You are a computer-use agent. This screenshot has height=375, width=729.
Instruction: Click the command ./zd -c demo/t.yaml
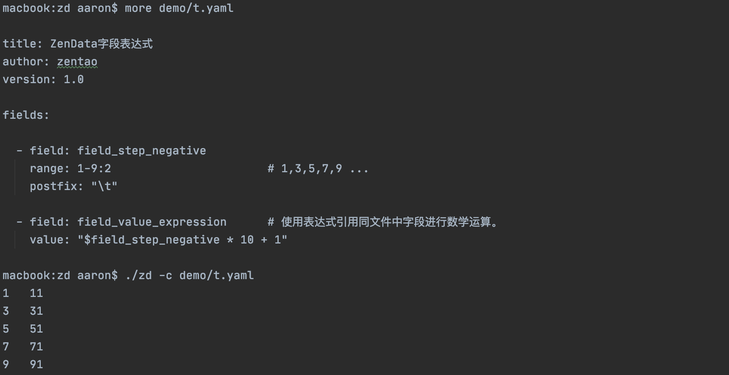[189, 276]
